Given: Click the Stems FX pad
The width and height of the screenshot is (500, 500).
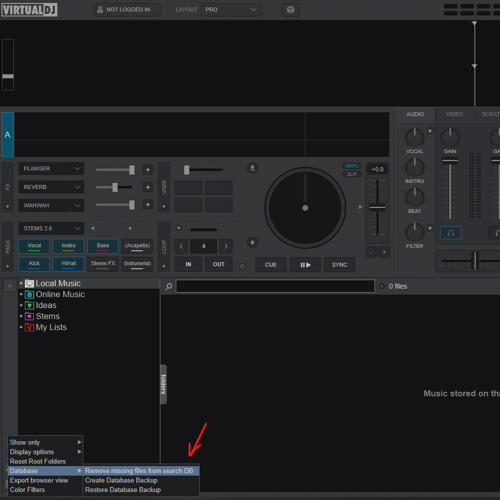Looking at the screenshot, I should tap(103, 264).
